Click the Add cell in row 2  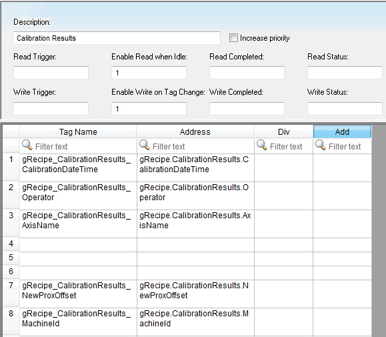click(x=342, y=196)
